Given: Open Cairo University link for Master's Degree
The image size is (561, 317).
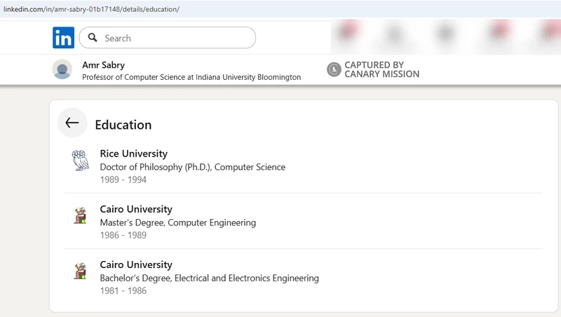Looking at the screenshot, I should pyautogui.click(x=135, y=209).
